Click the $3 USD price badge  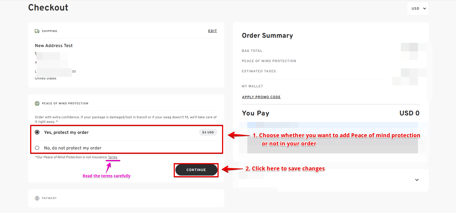pyautogui.click(x=208, y=132)
